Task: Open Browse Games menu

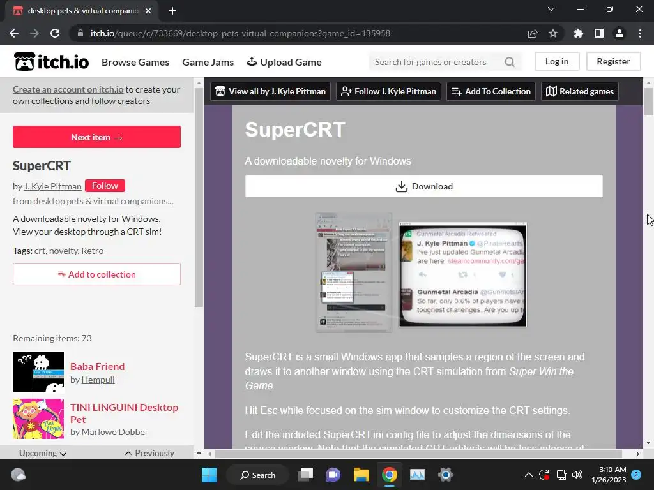Action: click(x=135, y=62)
